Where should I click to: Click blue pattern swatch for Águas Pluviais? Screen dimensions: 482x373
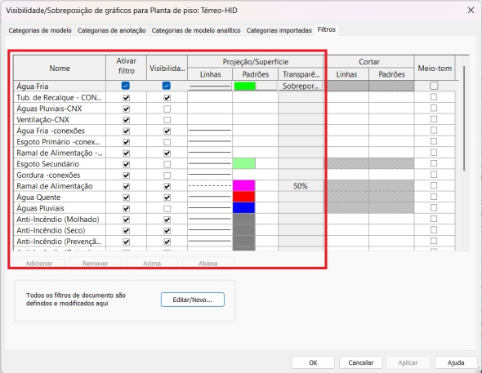(243, 208)
